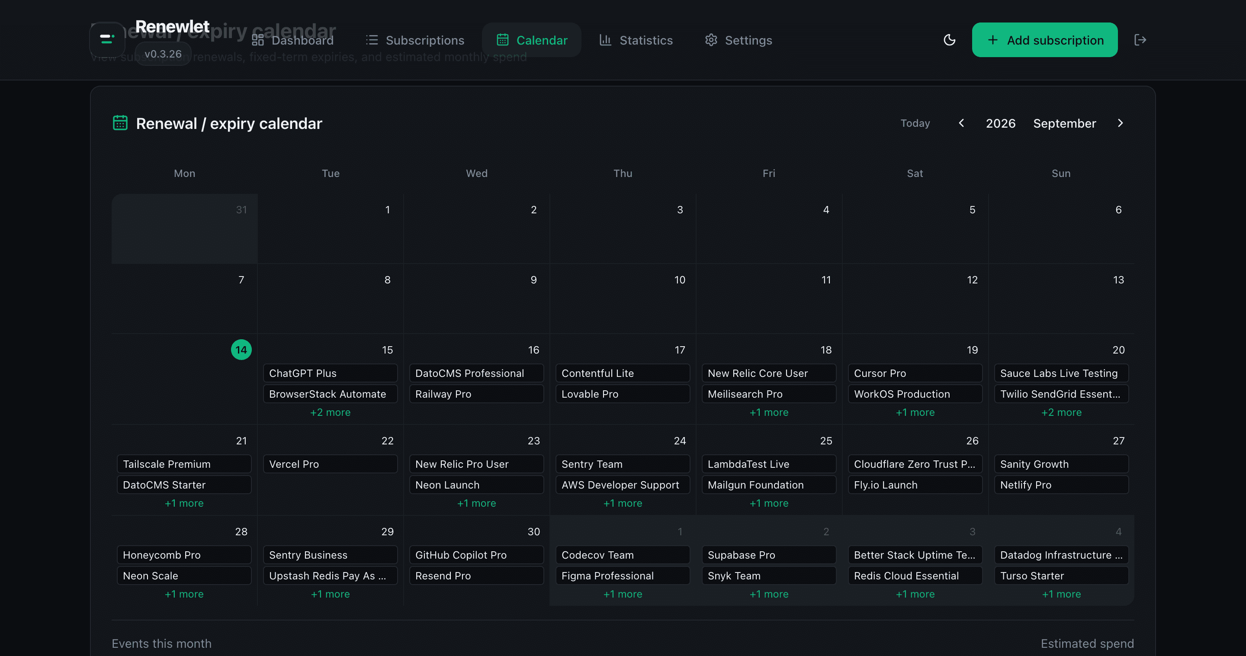
Task: Show more events under Supabase Pro day
Action: [x=769, y=594]
